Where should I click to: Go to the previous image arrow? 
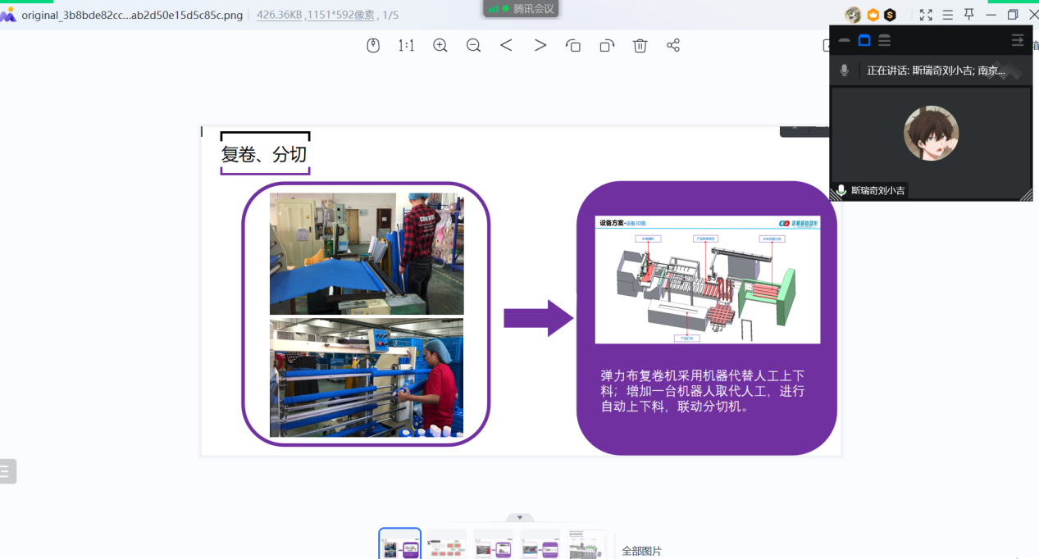(506, 46)
